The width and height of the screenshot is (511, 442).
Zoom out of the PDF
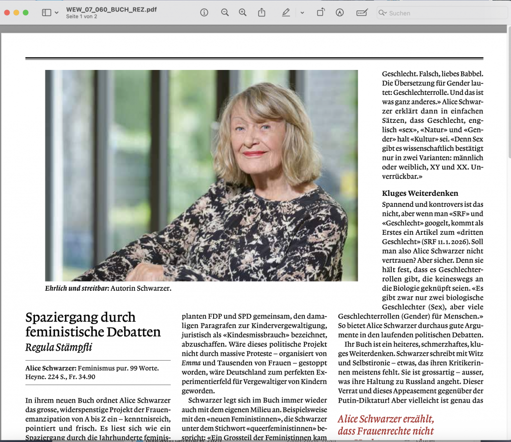click(224, 12)
